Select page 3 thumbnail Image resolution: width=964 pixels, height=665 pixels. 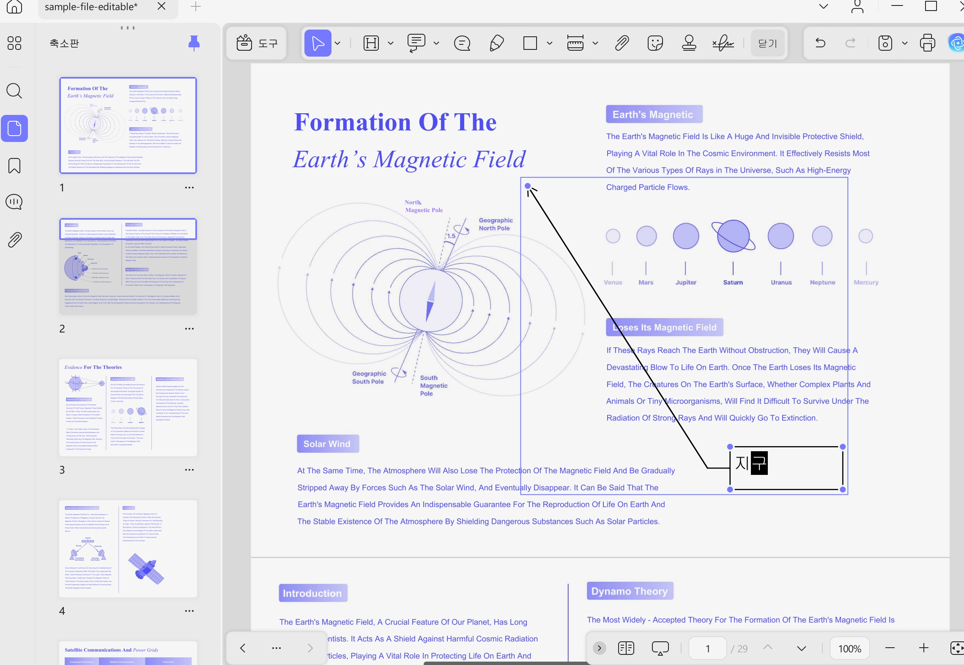pos(128,408)
